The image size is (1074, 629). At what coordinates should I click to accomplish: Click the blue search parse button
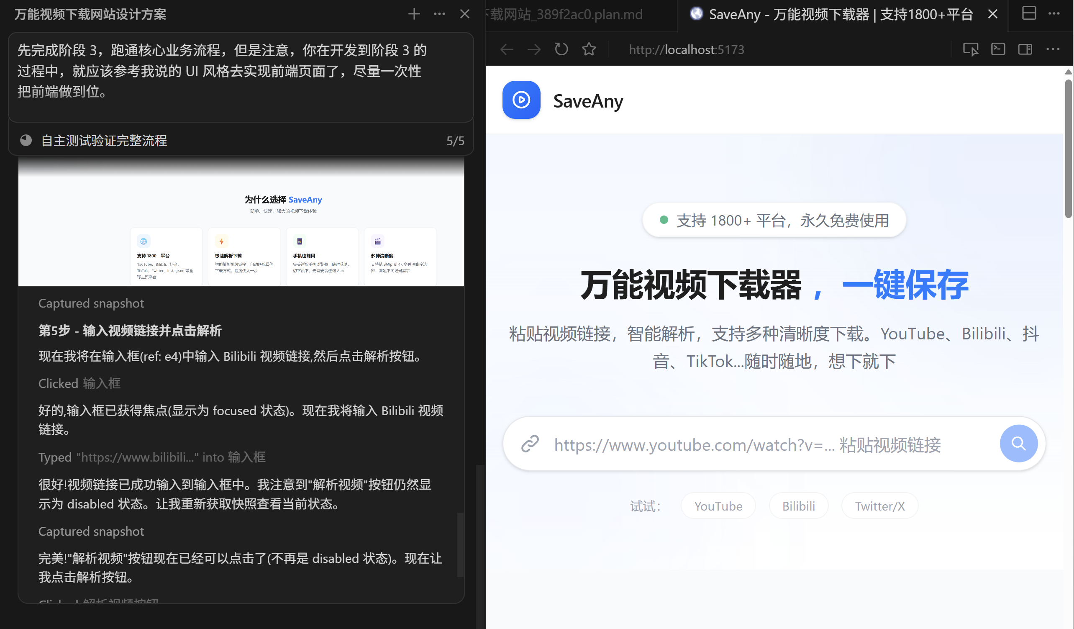point(1018,444)
